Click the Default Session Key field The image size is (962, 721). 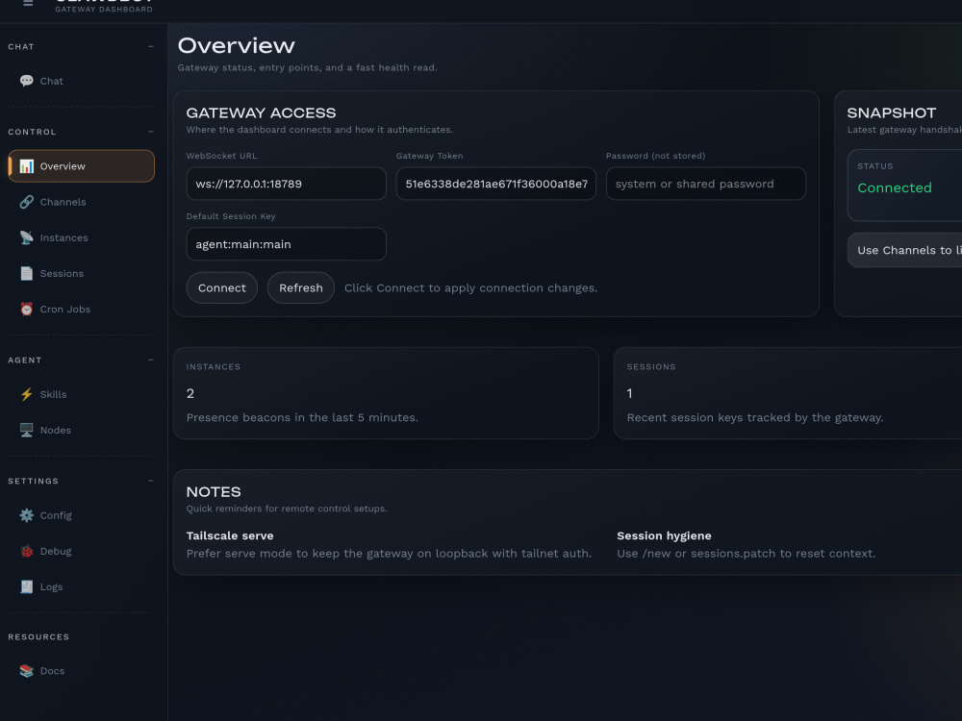(287, 244)
